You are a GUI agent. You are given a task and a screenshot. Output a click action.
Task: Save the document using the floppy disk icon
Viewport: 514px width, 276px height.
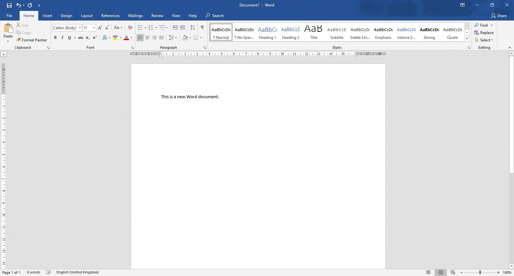9,5
